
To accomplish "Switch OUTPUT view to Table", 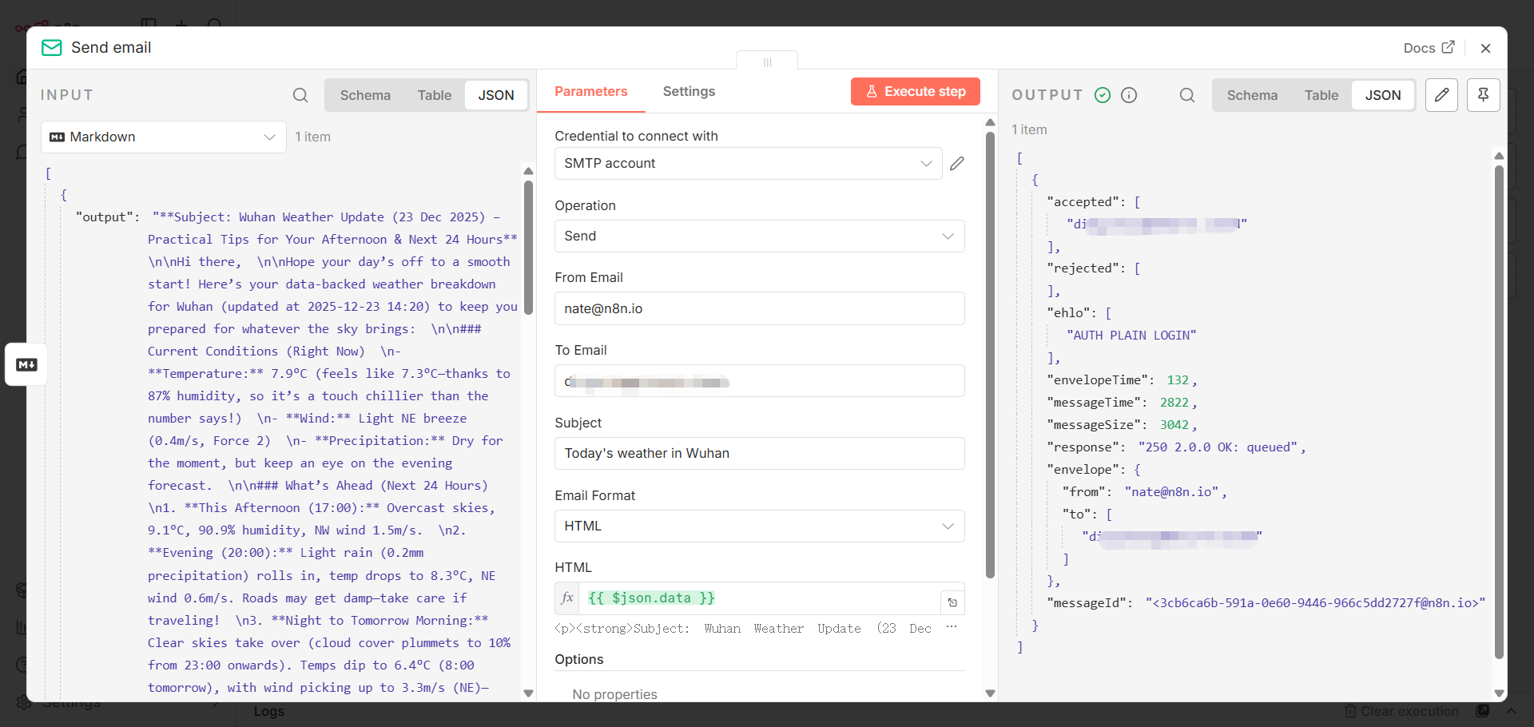I will (x=1321, y=95).
